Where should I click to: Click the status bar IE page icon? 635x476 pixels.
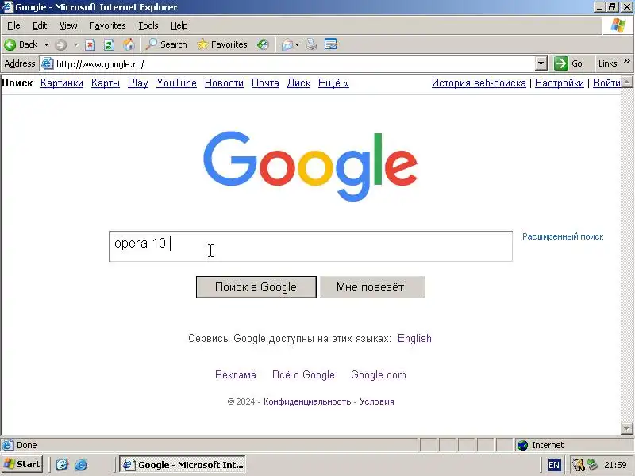[x=8, y=445]
